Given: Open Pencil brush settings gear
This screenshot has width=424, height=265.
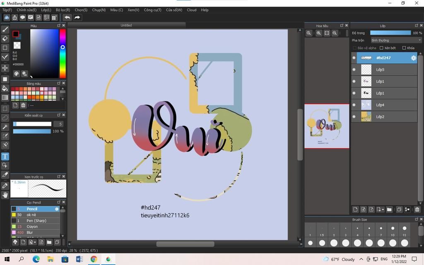Looking at the screenshot, I should coord(57,209).
